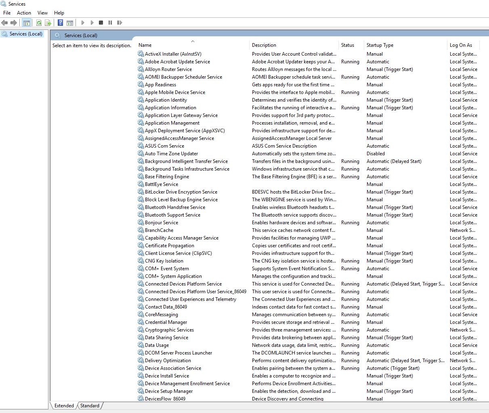Open Help via the blue question-mark icon
This screenshot has height=413, width=489.
(x=60, y=23)
